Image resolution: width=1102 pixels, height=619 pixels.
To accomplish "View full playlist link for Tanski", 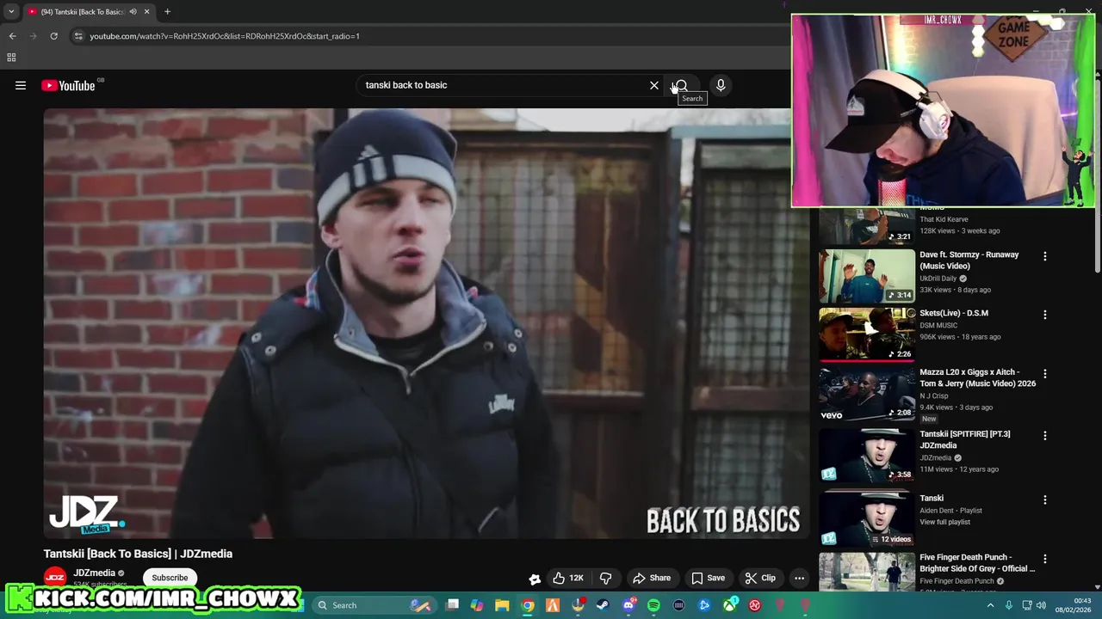I will click(944, 522).
